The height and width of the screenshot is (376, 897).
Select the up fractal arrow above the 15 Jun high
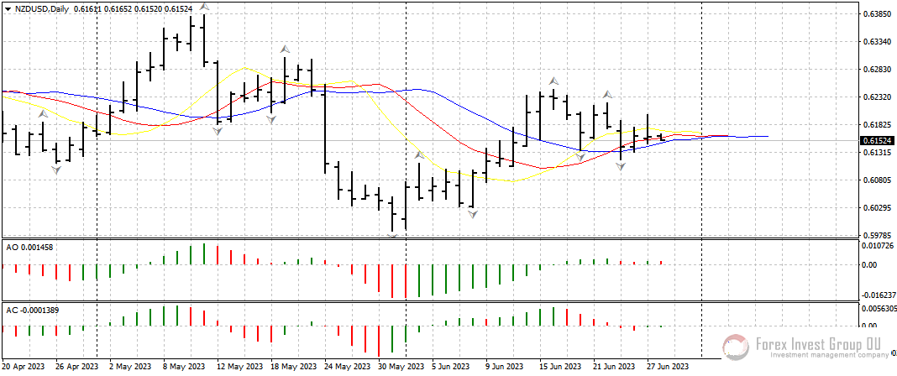click(x=553, y=81)
